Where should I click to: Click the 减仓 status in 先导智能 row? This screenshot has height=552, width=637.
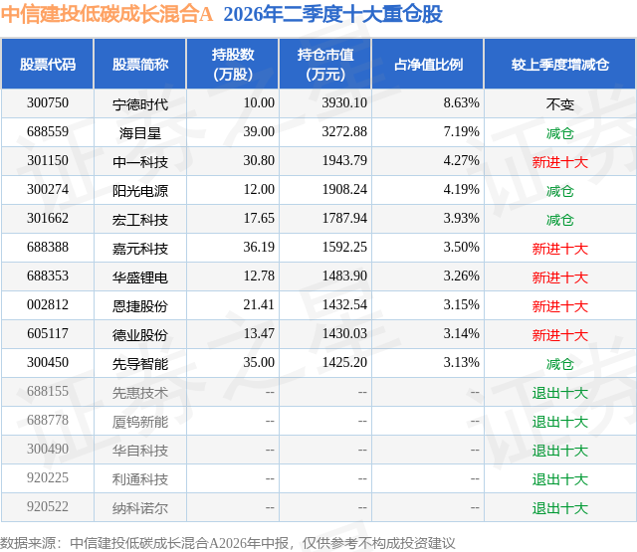(560, 364)
